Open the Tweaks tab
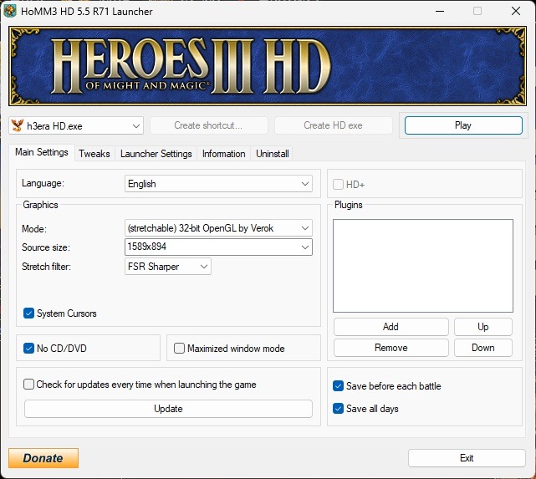This screenshot has width=536, height=479. tap(94, 154)
